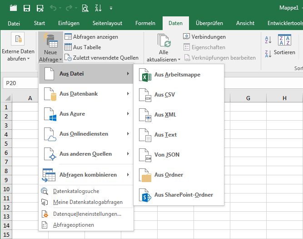Click the Sortieren button
Screen dimensions: 303x239
click(x=284, y=45)
